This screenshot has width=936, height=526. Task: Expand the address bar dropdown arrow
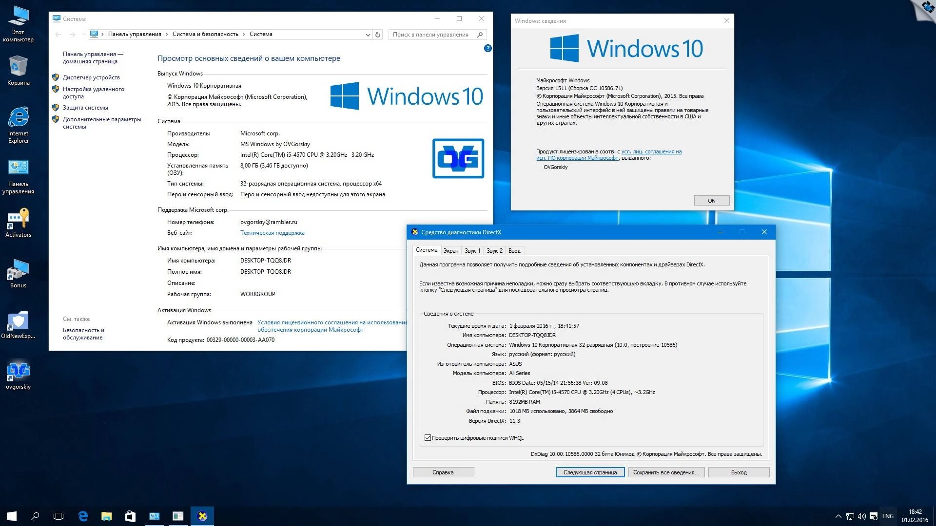pyautogui.click(x=368, y=35)
